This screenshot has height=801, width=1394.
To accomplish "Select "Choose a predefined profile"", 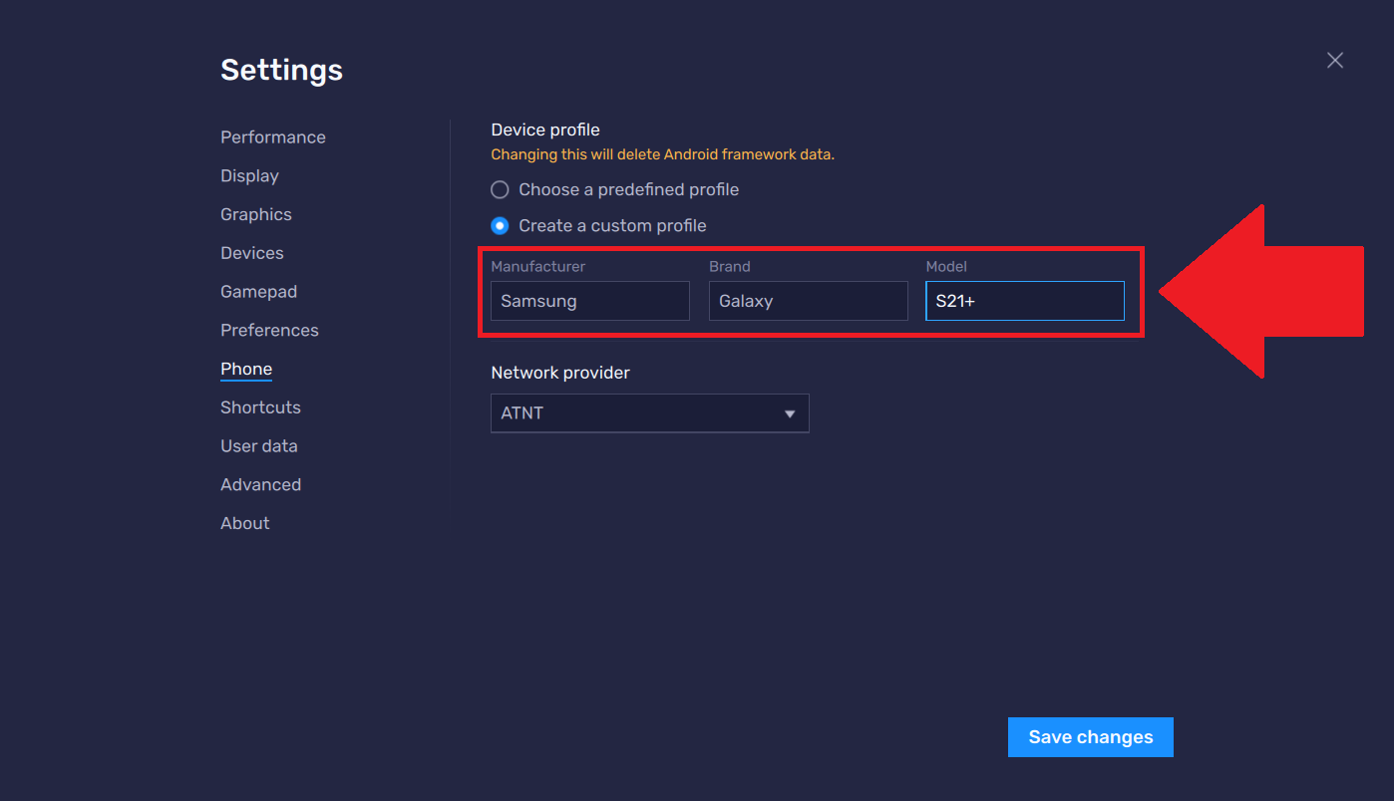I will (x=499, y=189).
